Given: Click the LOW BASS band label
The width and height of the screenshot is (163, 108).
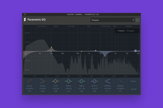Looking at the screenshot, I should tap(42, 26).
